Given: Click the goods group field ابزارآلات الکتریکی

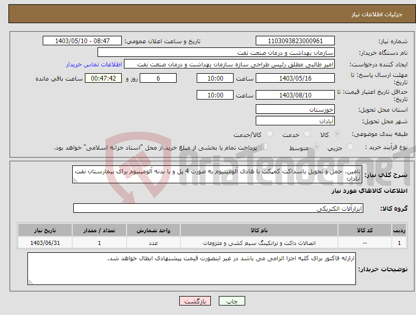Looking at the screenshot, I should tap(218, 208).
